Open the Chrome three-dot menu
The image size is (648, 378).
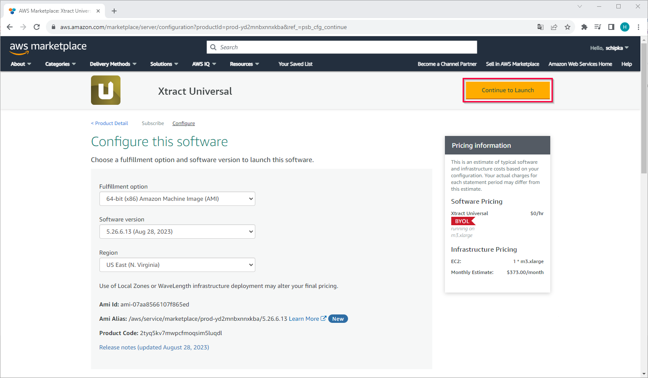[x=639, y=27]
